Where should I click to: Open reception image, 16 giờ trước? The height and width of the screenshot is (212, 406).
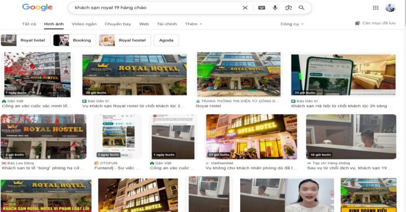click(x=351, y=137)
